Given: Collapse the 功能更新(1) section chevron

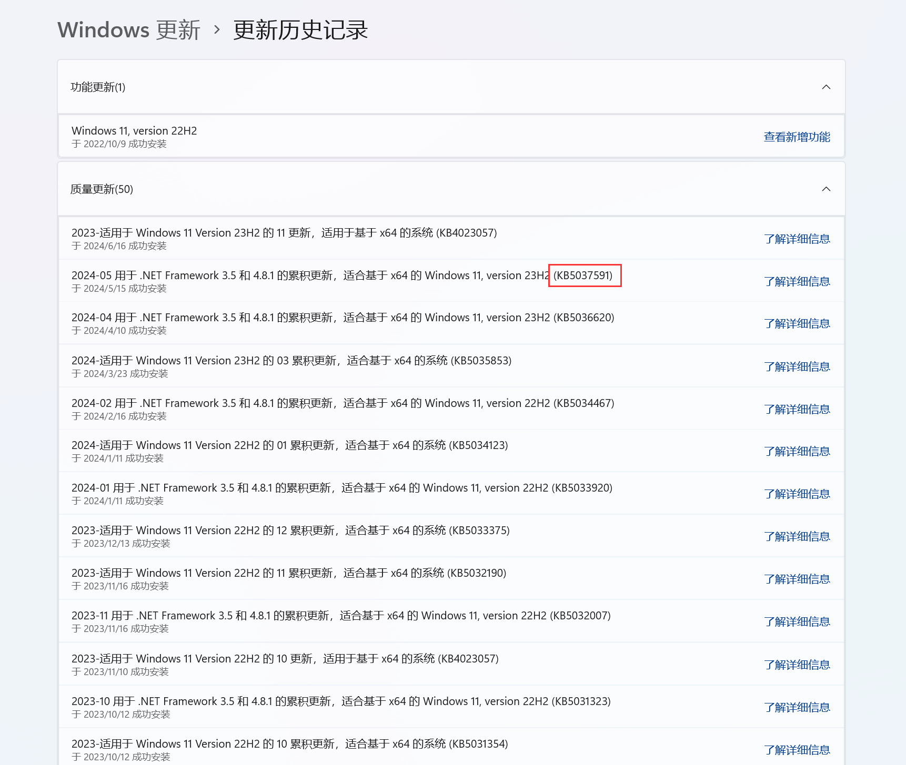Looking at the screenshot, I should point(826,87).
